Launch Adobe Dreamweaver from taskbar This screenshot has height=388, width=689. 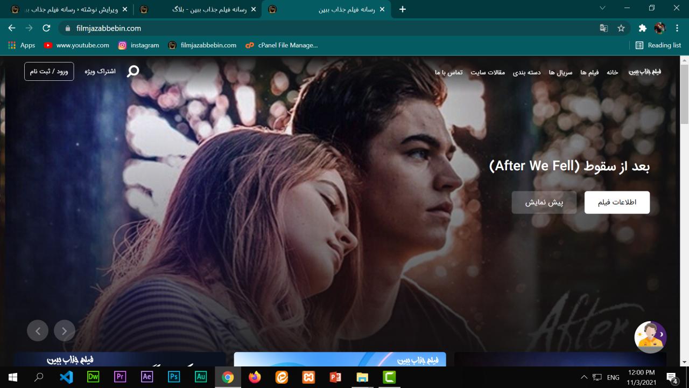pyautogui.click(x=93, y=377)
